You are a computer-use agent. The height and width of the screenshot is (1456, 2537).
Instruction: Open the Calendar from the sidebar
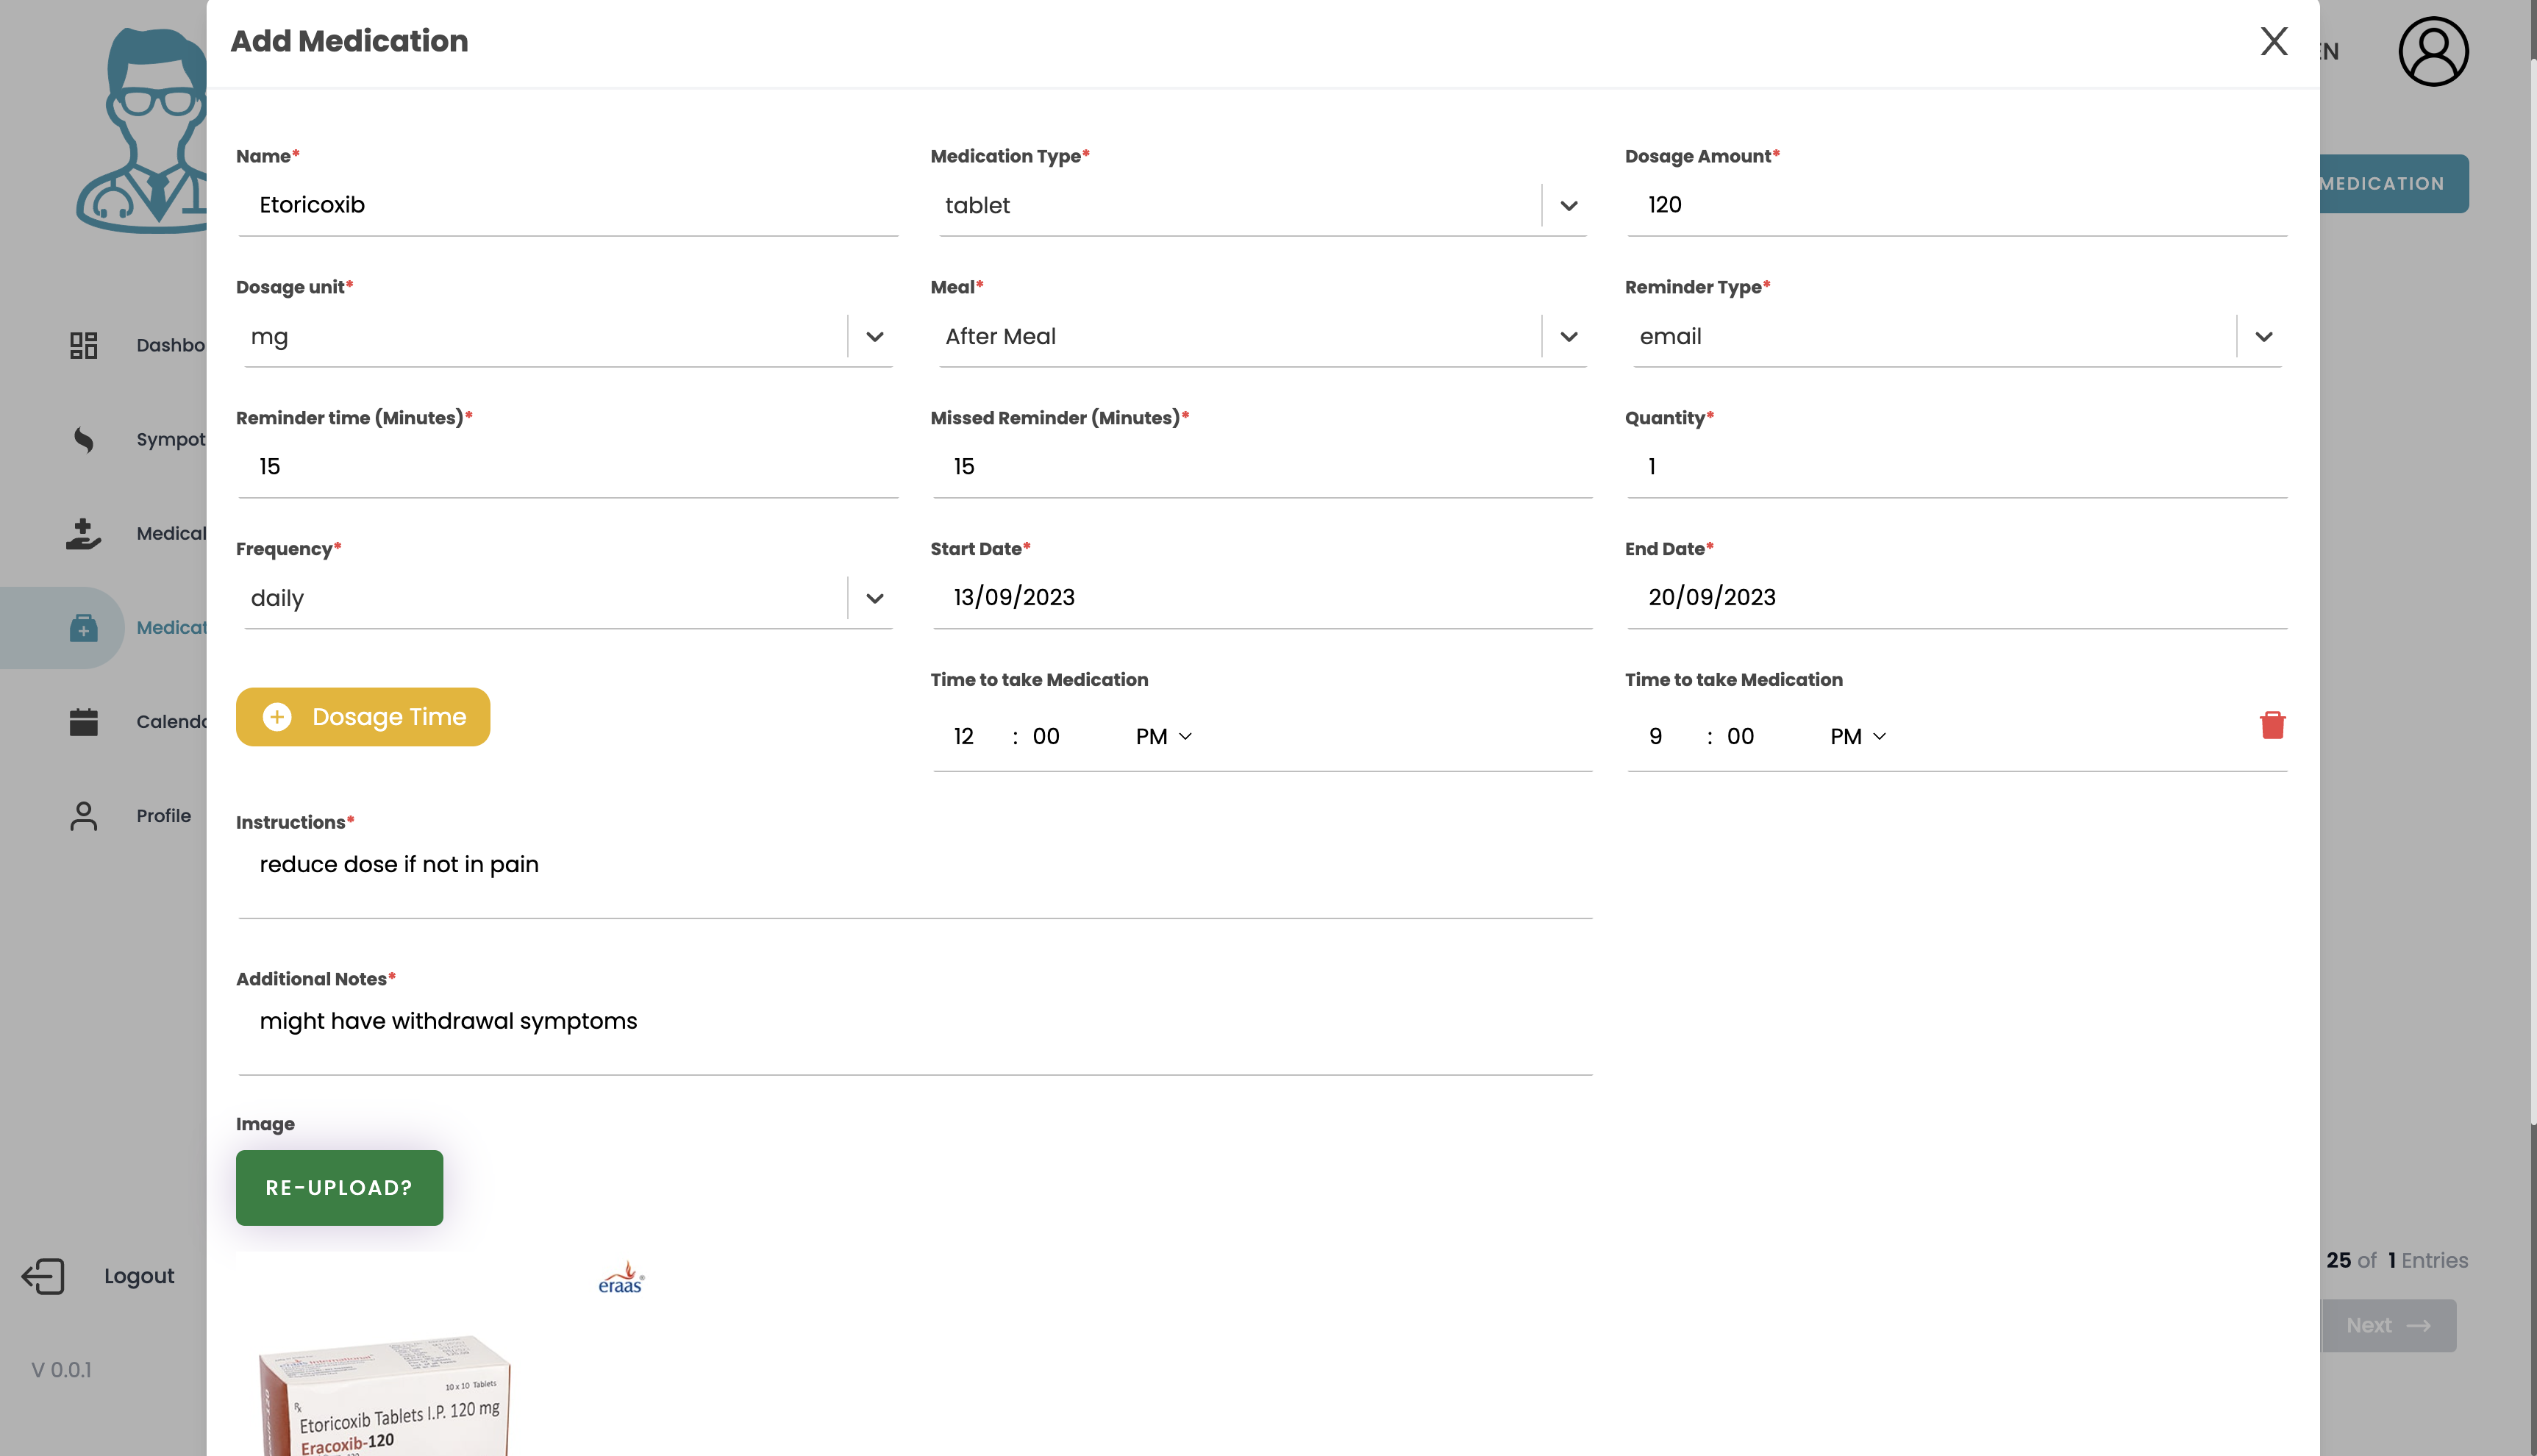pos(84,721)
